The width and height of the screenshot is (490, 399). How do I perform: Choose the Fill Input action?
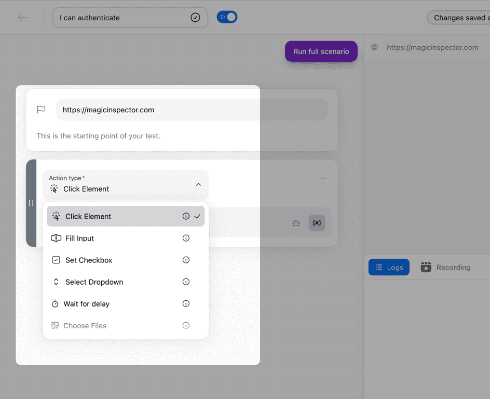tap(126, 238)
